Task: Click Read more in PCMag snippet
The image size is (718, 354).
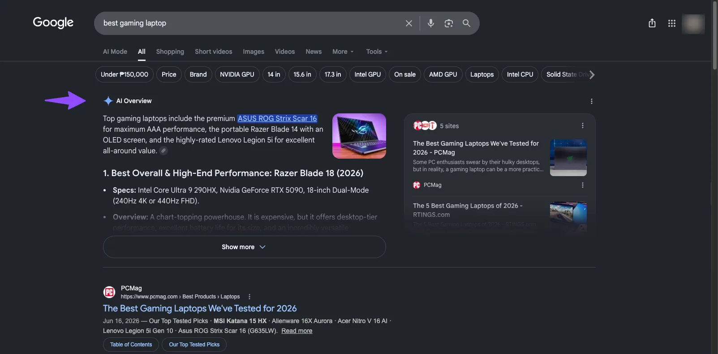Action: point(297,331)
